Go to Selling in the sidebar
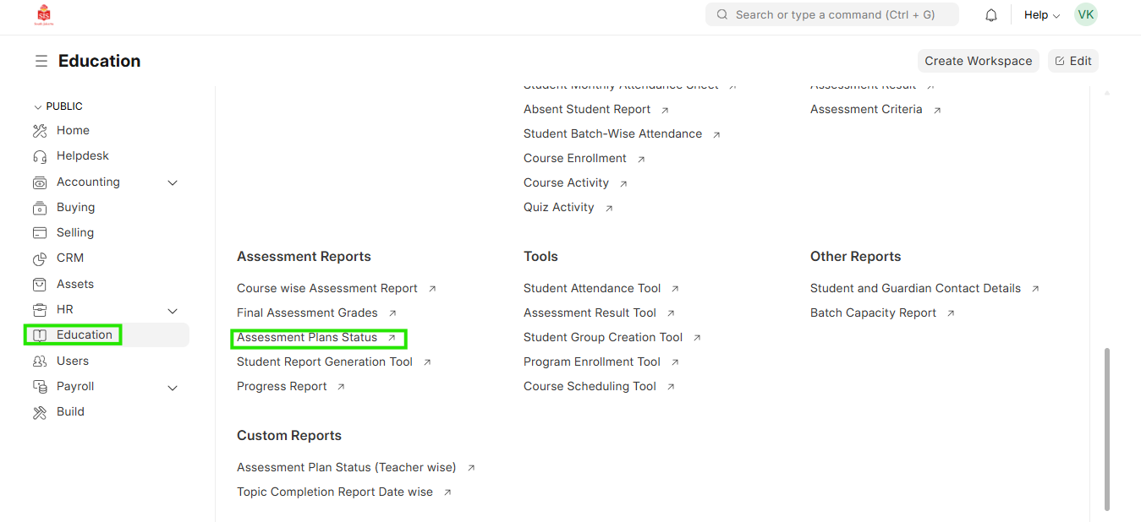 coord(74,232)
